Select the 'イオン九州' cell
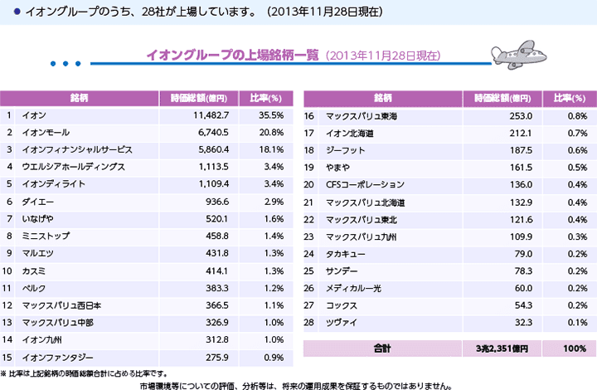597x390 pixels. click(41, 339)
